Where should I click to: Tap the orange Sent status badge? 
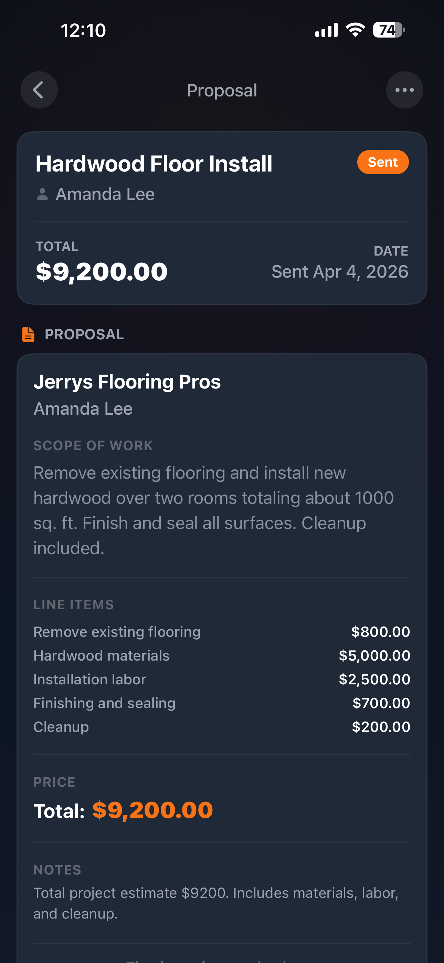point(382,162)
